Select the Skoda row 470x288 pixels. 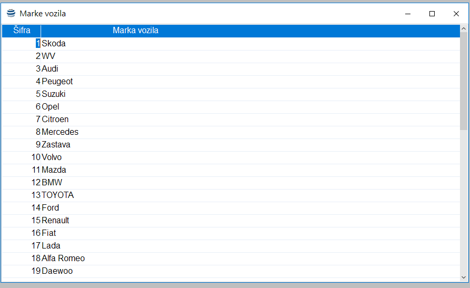54,44
